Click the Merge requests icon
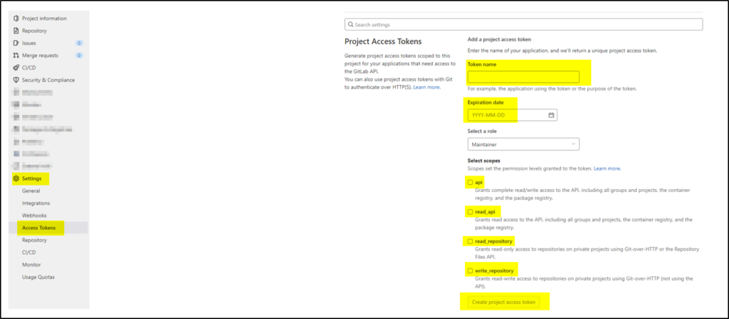The width and height of the screenshot is (729, 319). tap(16, 55)
